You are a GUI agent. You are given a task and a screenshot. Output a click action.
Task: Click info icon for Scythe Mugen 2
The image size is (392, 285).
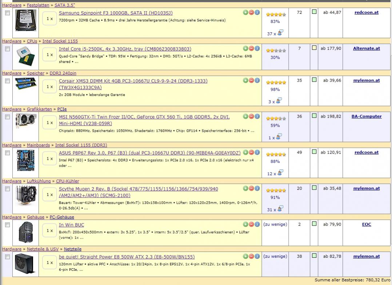(257, 189)
